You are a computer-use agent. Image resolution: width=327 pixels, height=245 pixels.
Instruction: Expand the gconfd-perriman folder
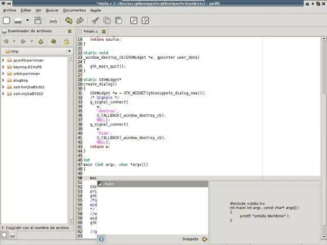tap(3, 60)
